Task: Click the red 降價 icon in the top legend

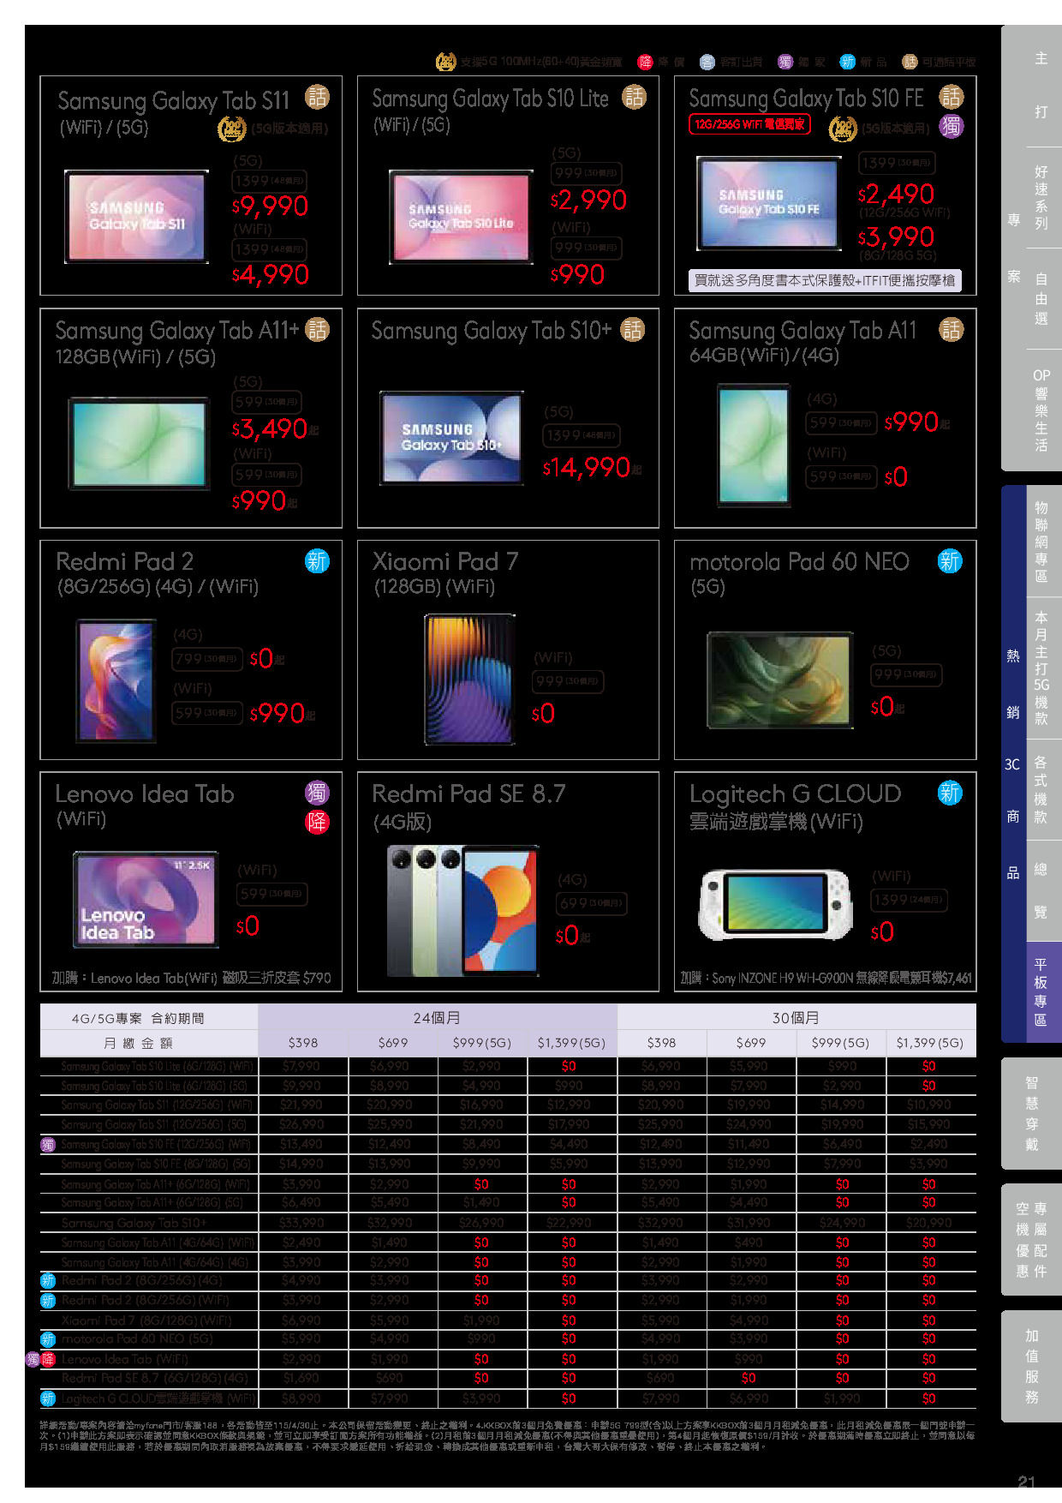Action: tap(645, 62)
